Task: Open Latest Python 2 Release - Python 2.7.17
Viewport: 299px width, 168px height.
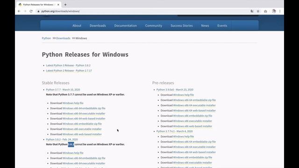Action: coord(69,70)
